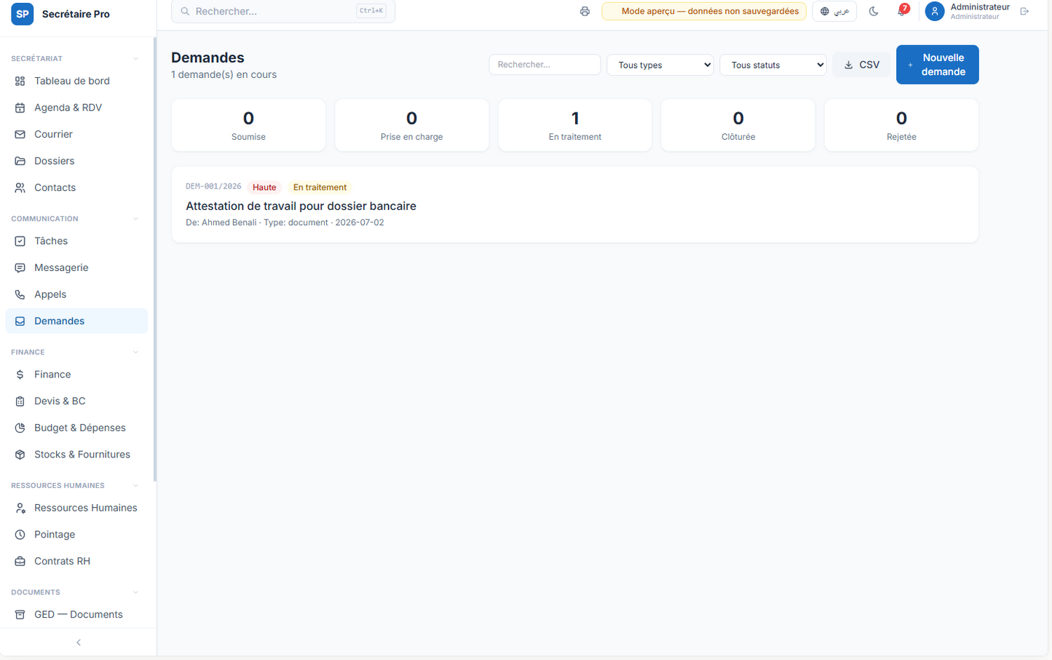The width and height of the screenshot is (1052, 660).
Task: Open the Messagerie menu item
Action: [x=76, y=268]
